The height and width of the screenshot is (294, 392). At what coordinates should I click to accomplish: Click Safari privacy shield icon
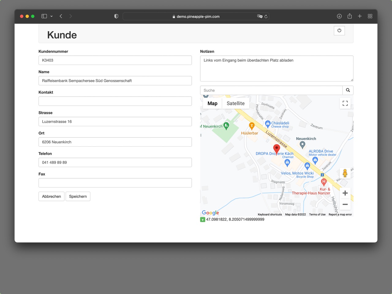click(x=116, y=16)
